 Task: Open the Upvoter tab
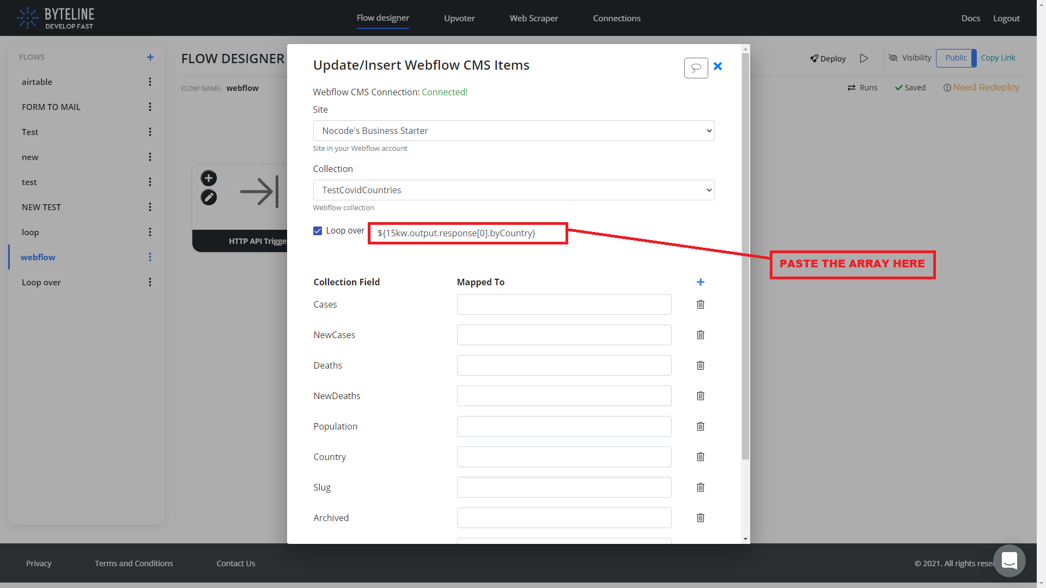click(459, 18)
